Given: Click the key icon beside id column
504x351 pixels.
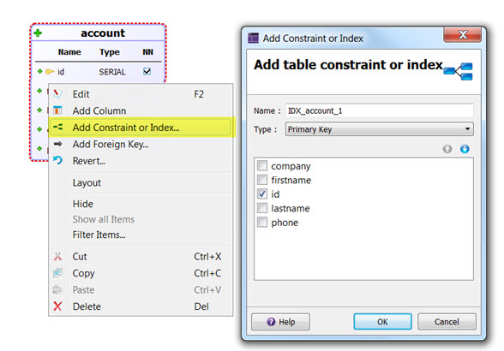Looking at the screenshot, I should 50,71.
